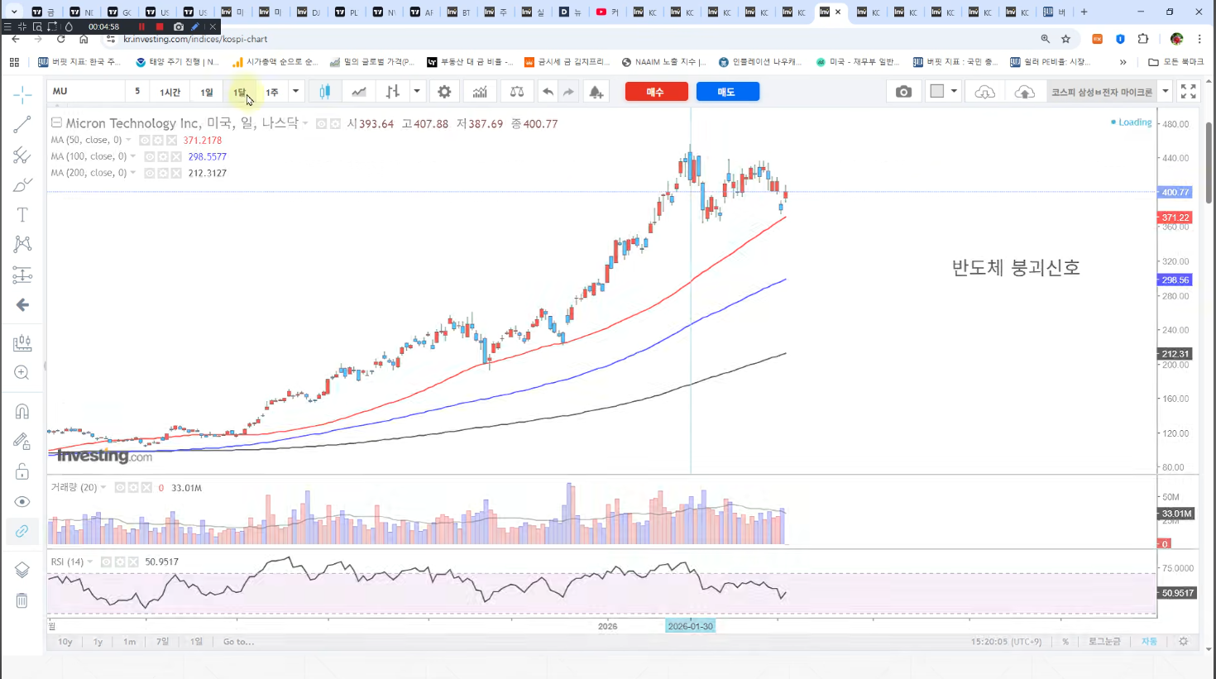Screen dimensions: 1216x679
Task: Toggle percent scale at bottom right
Action: 1065,642
